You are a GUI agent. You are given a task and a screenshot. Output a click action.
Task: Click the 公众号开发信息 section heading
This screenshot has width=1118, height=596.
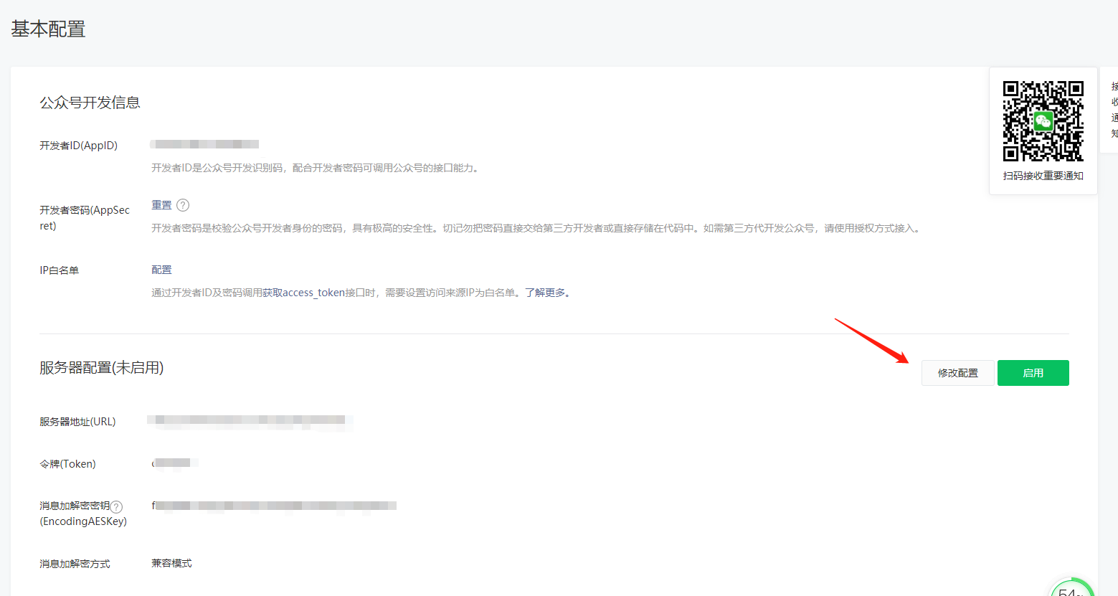(90, 103)
